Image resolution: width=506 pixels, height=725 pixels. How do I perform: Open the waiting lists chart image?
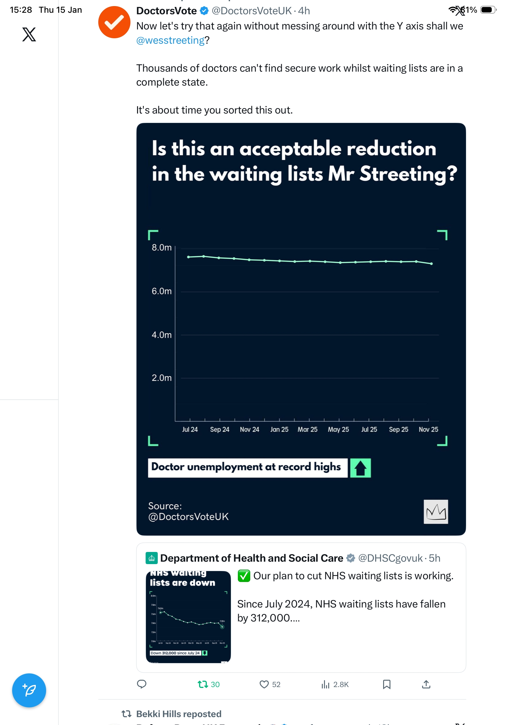(301, 329)
